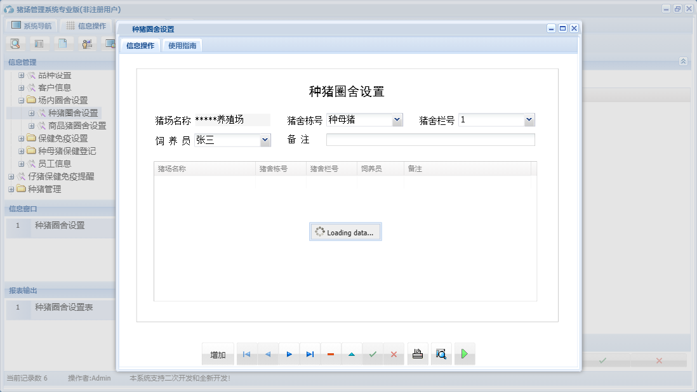
Task: Click the 备注 text input field
Action: click(x=430, y=140)
